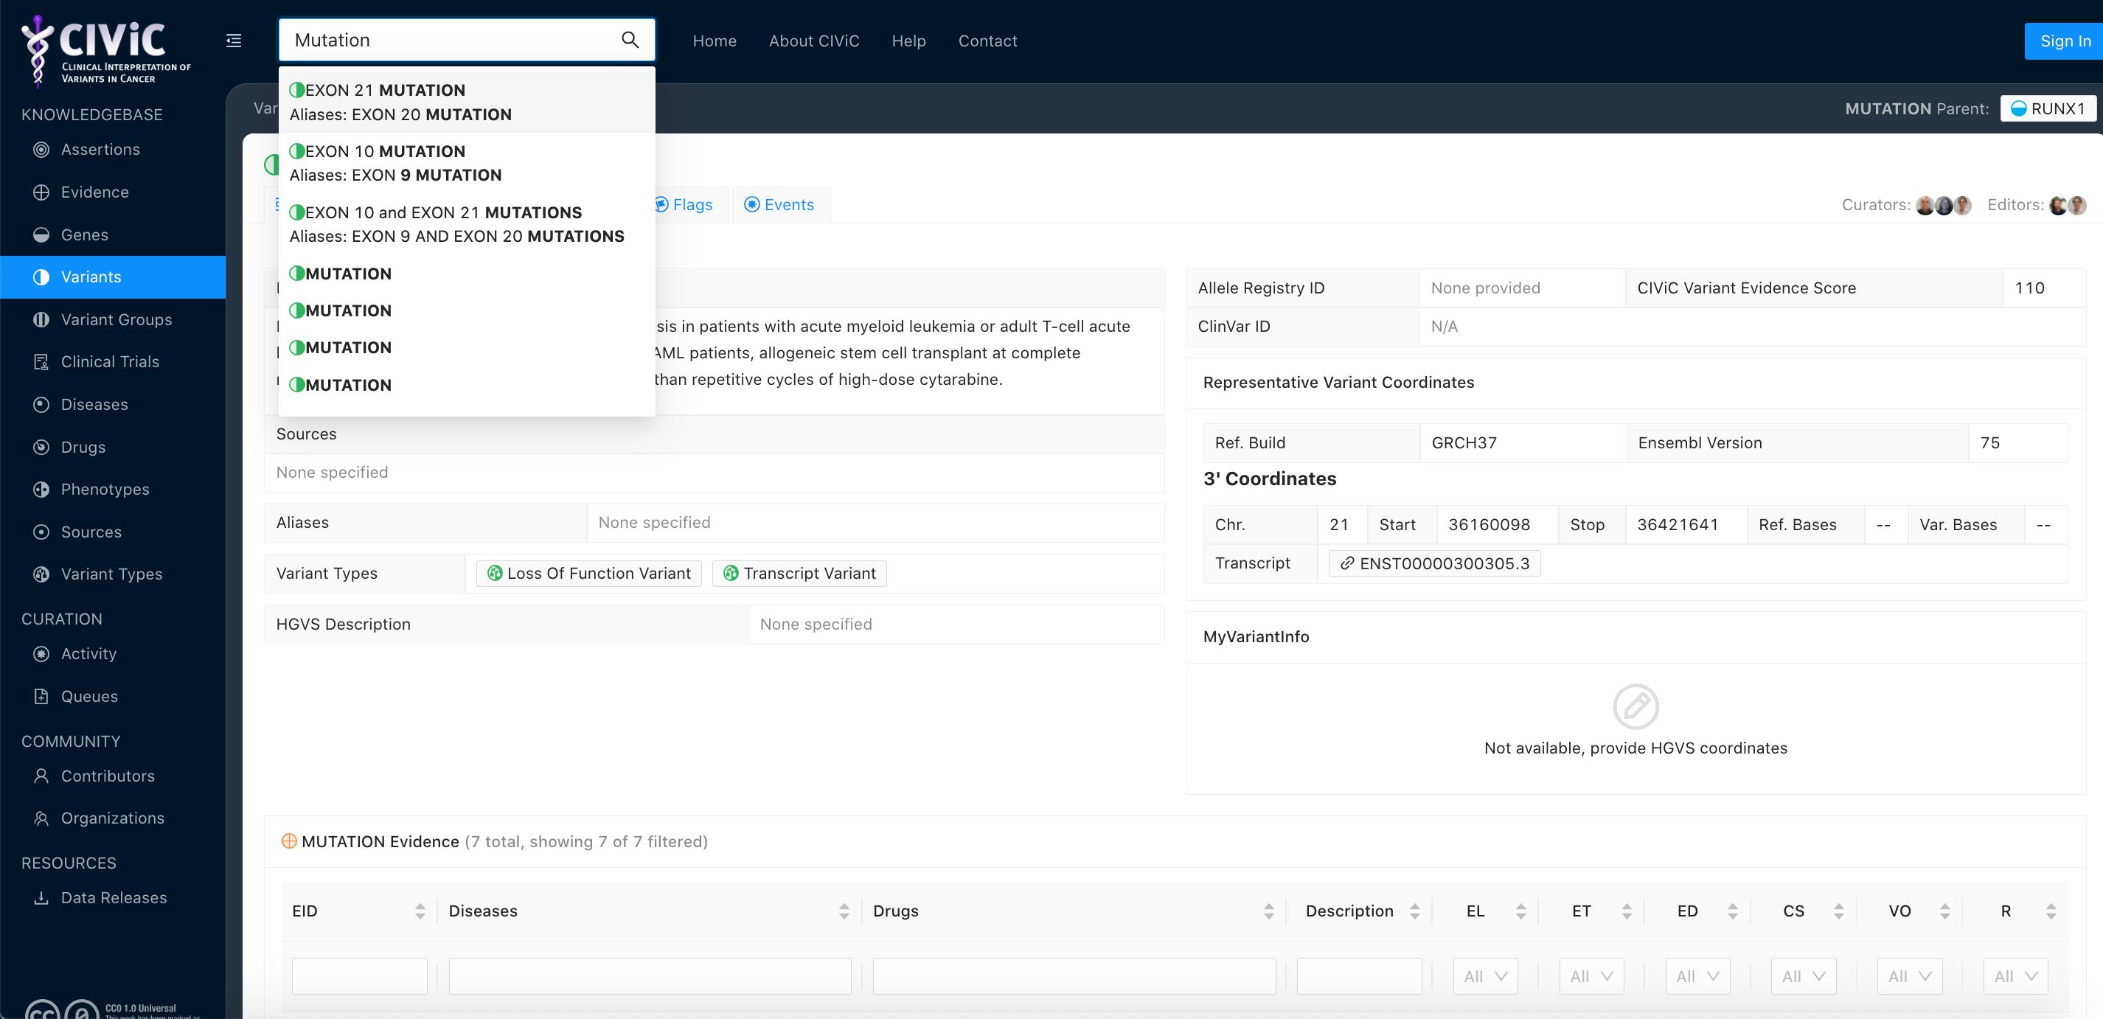Click the Transcript Variant tag
Viewport: 2103px width, 1019px height.
tap(799, 573)
